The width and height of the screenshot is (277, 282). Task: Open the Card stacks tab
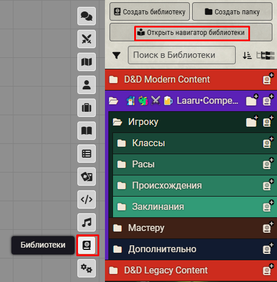click(x=87, y=177)
